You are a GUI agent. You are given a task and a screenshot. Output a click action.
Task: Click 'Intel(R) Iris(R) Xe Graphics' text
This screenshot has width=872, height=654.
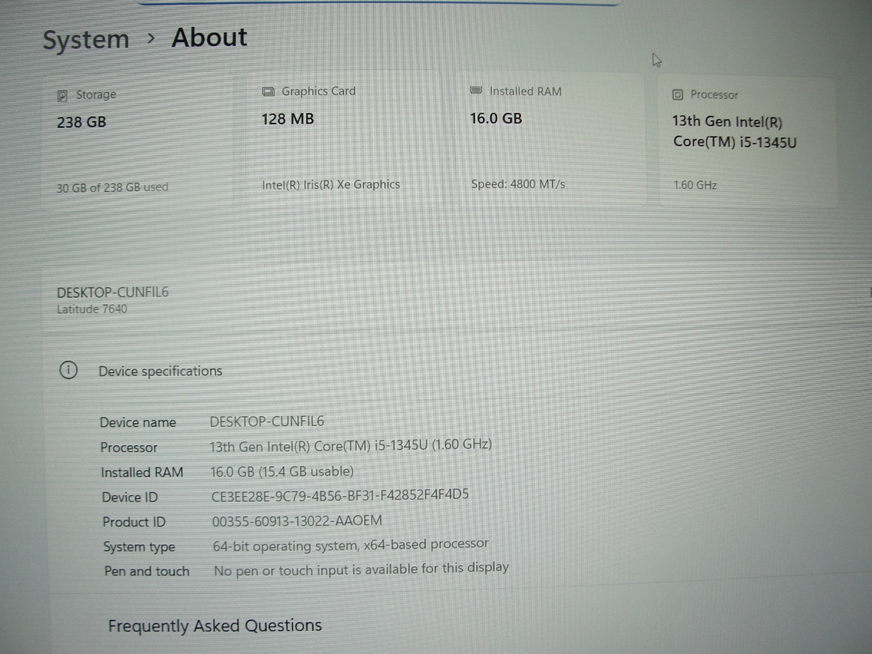(331, 185)
